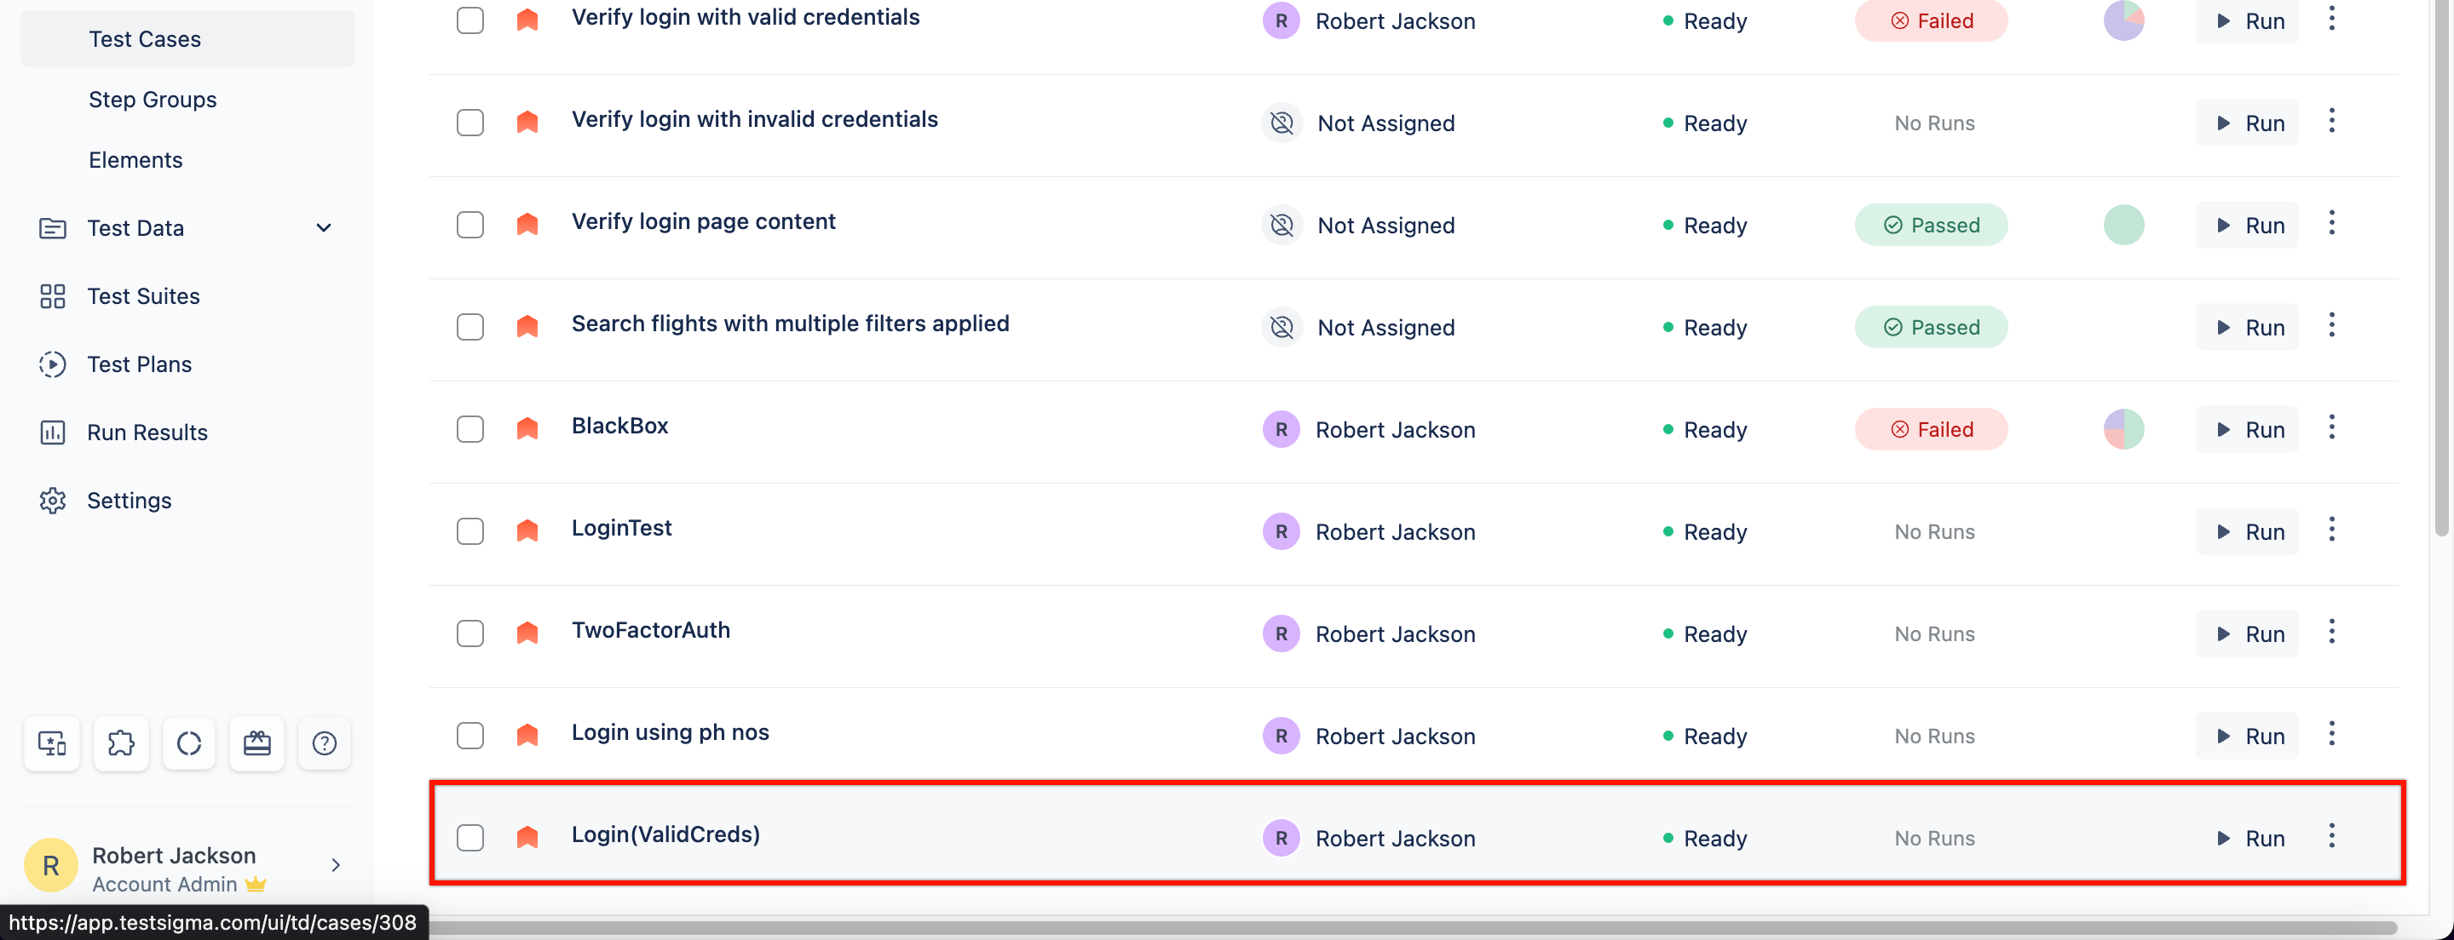
Task: Click the Passed status badge for Verify login page content
Action: click(1933, 224)
